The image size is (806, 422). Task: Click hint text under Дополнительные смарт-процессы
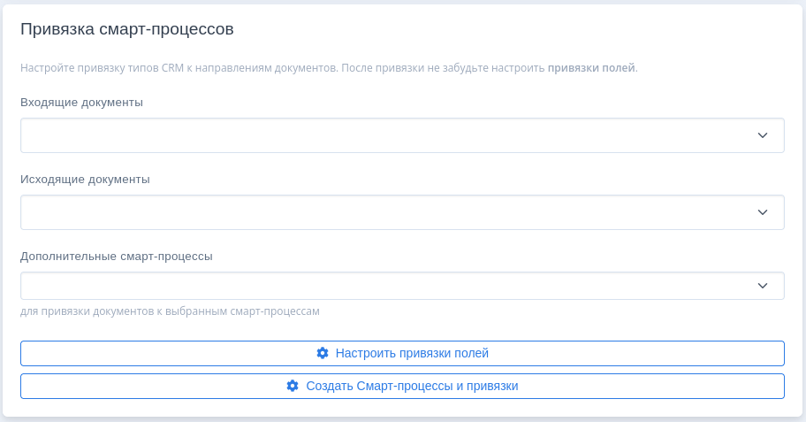pos(169,311)
